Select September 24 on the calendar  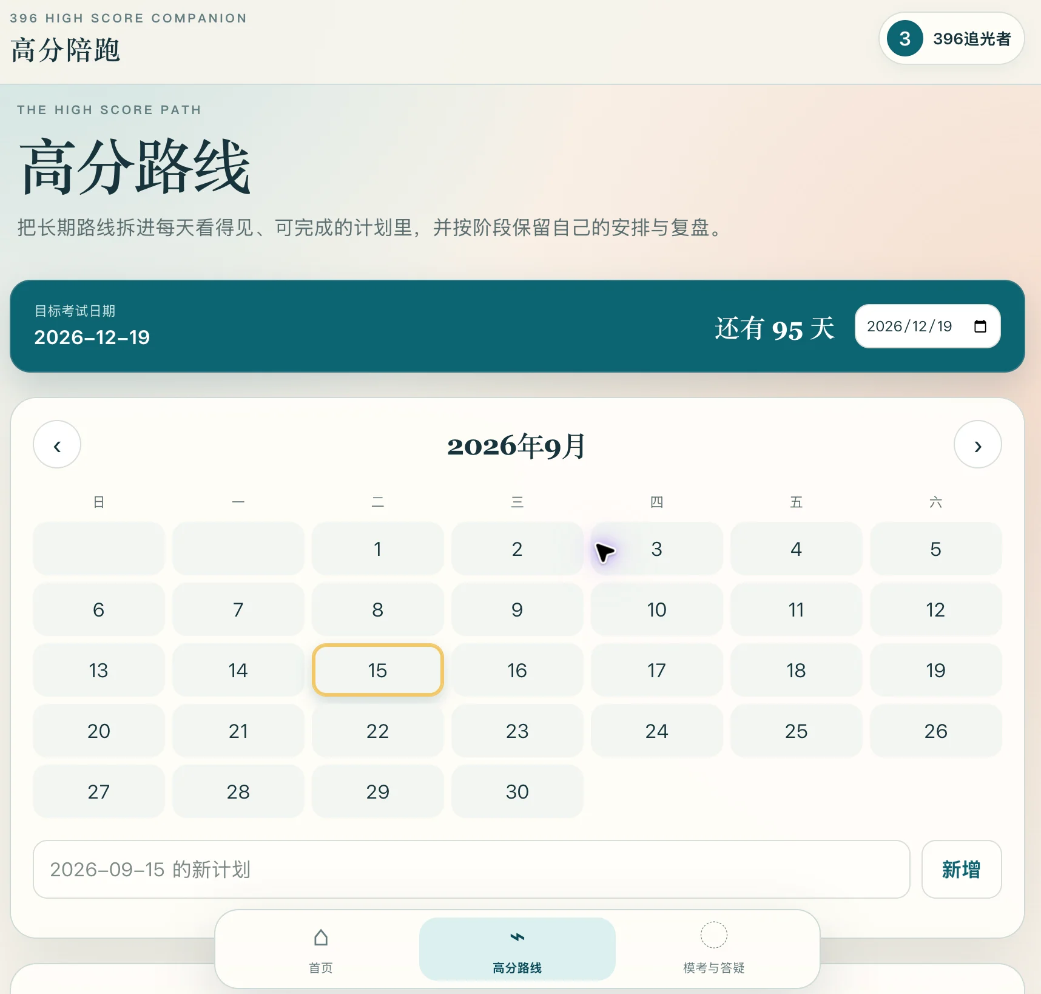tap(656, 731)
